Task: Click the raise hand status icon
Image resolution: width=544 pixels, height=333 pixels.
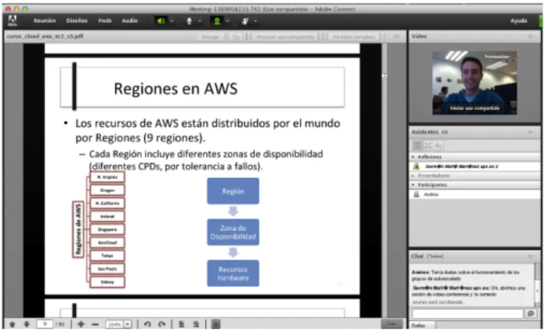Action: (x=245, y=22)
